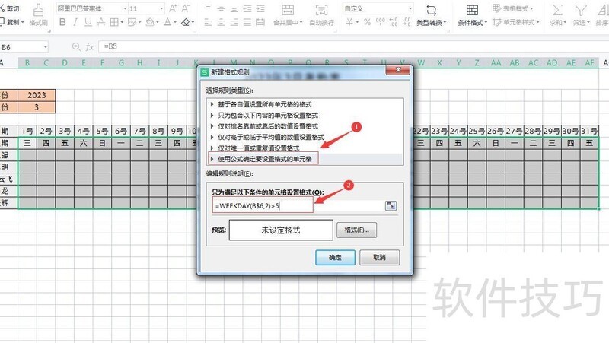This screenshot has width=609, height=343.
Task: Click the eraser clear-format icon
Action: tap(185, 22)
